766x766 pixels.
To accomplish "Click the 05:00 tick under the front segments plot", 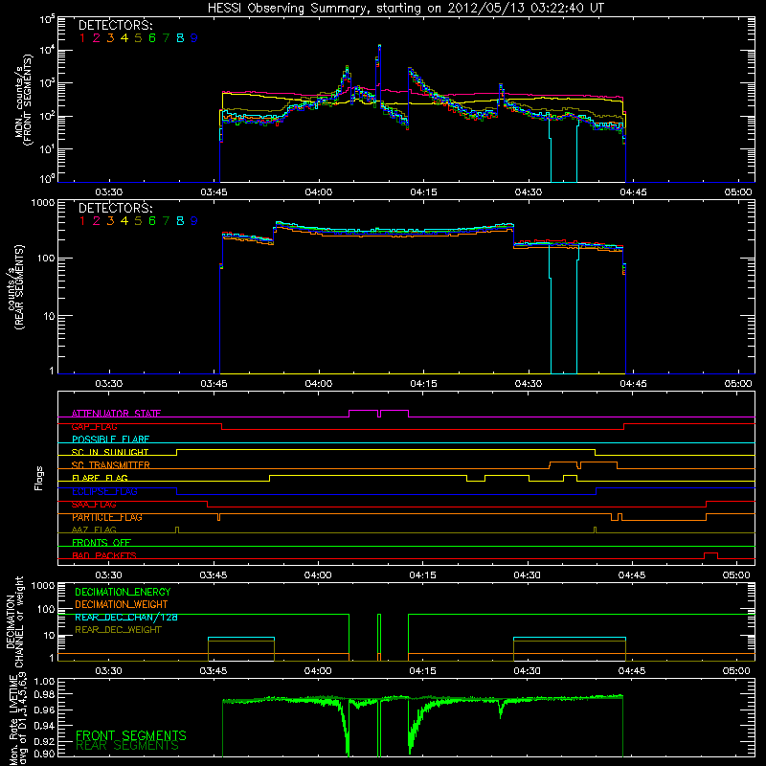I will click(738, 192).
